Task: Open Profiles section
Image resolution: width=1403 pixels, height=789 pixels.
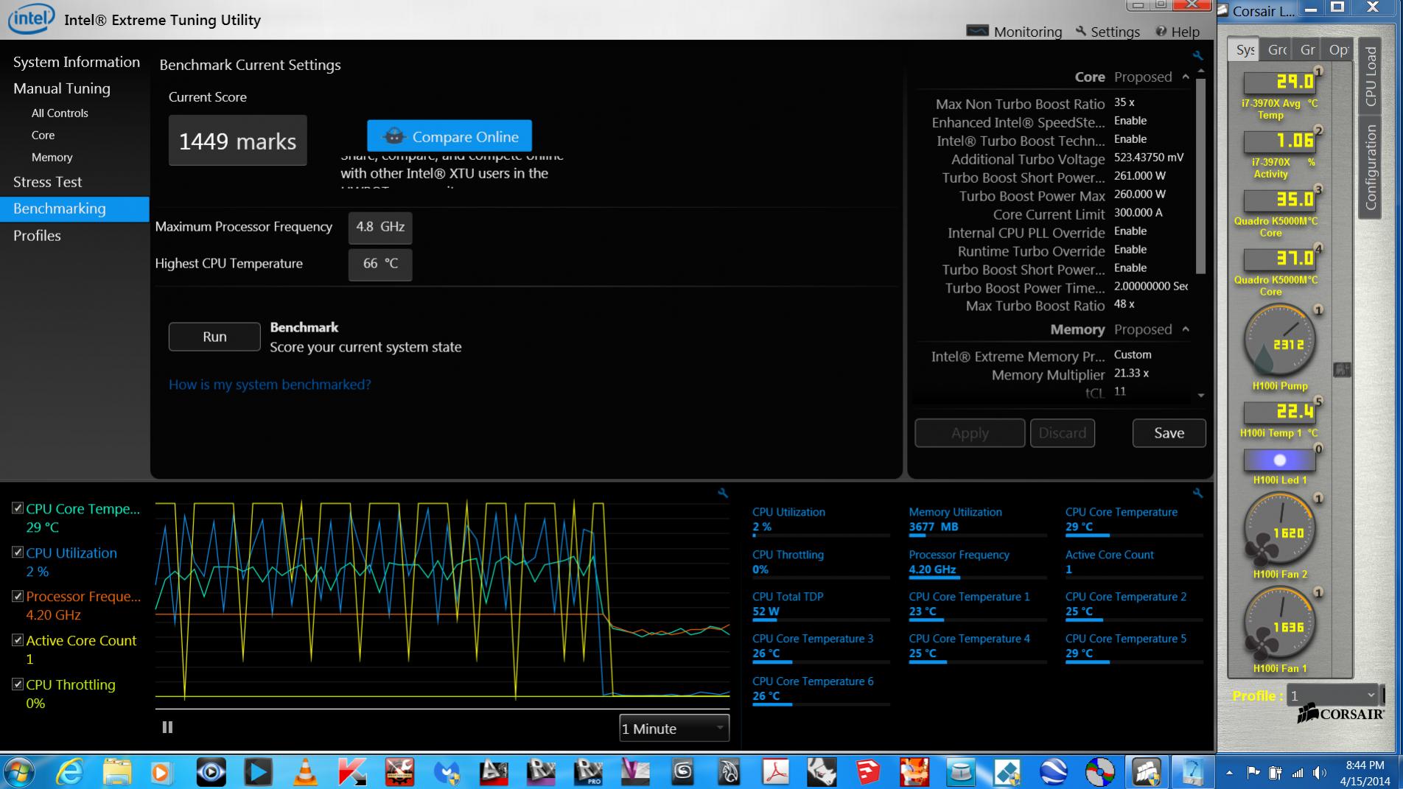Action: 37,236
